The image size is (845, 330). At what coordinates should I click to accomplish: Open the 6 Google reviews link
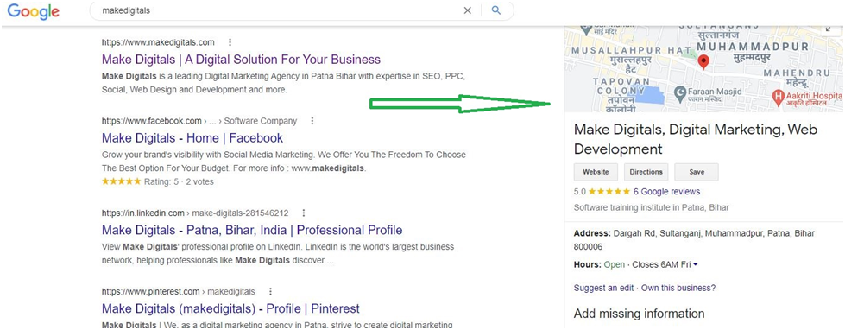click(x=666, y=192)
